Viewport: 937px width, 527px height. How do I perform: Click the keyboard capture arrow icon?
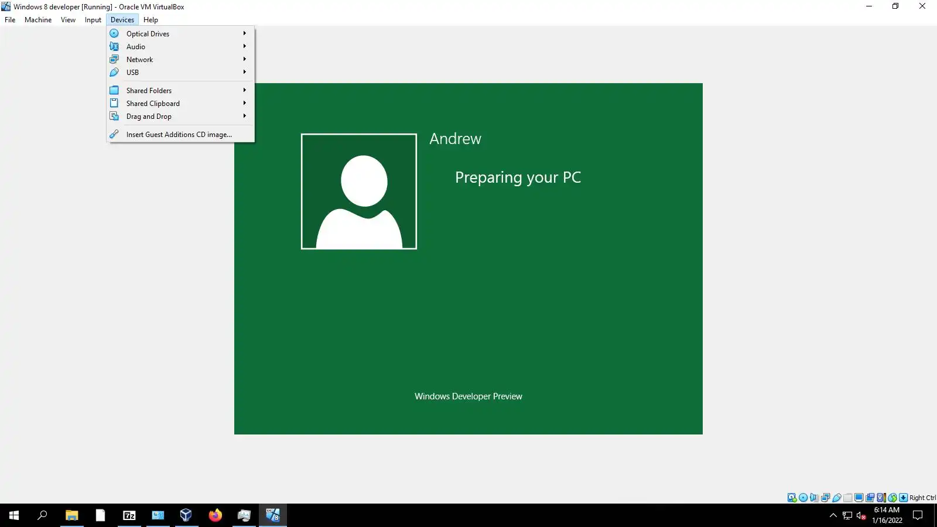point(903,498)
